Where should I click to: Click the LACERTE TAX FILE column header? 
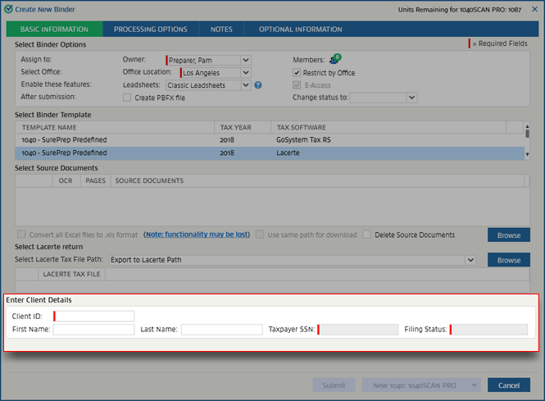(71, 274)
